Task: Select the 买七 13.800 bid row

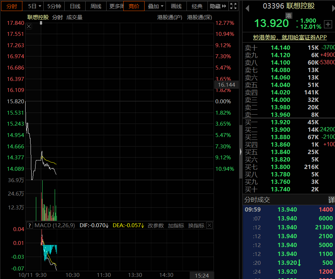Action: (x=289, y=167)
